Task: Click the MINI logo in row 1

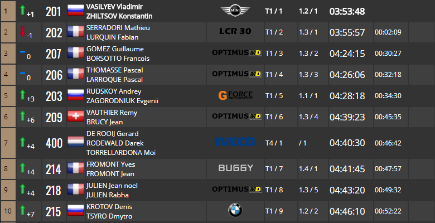Action: pyautogui.click(x=235, y=11)
